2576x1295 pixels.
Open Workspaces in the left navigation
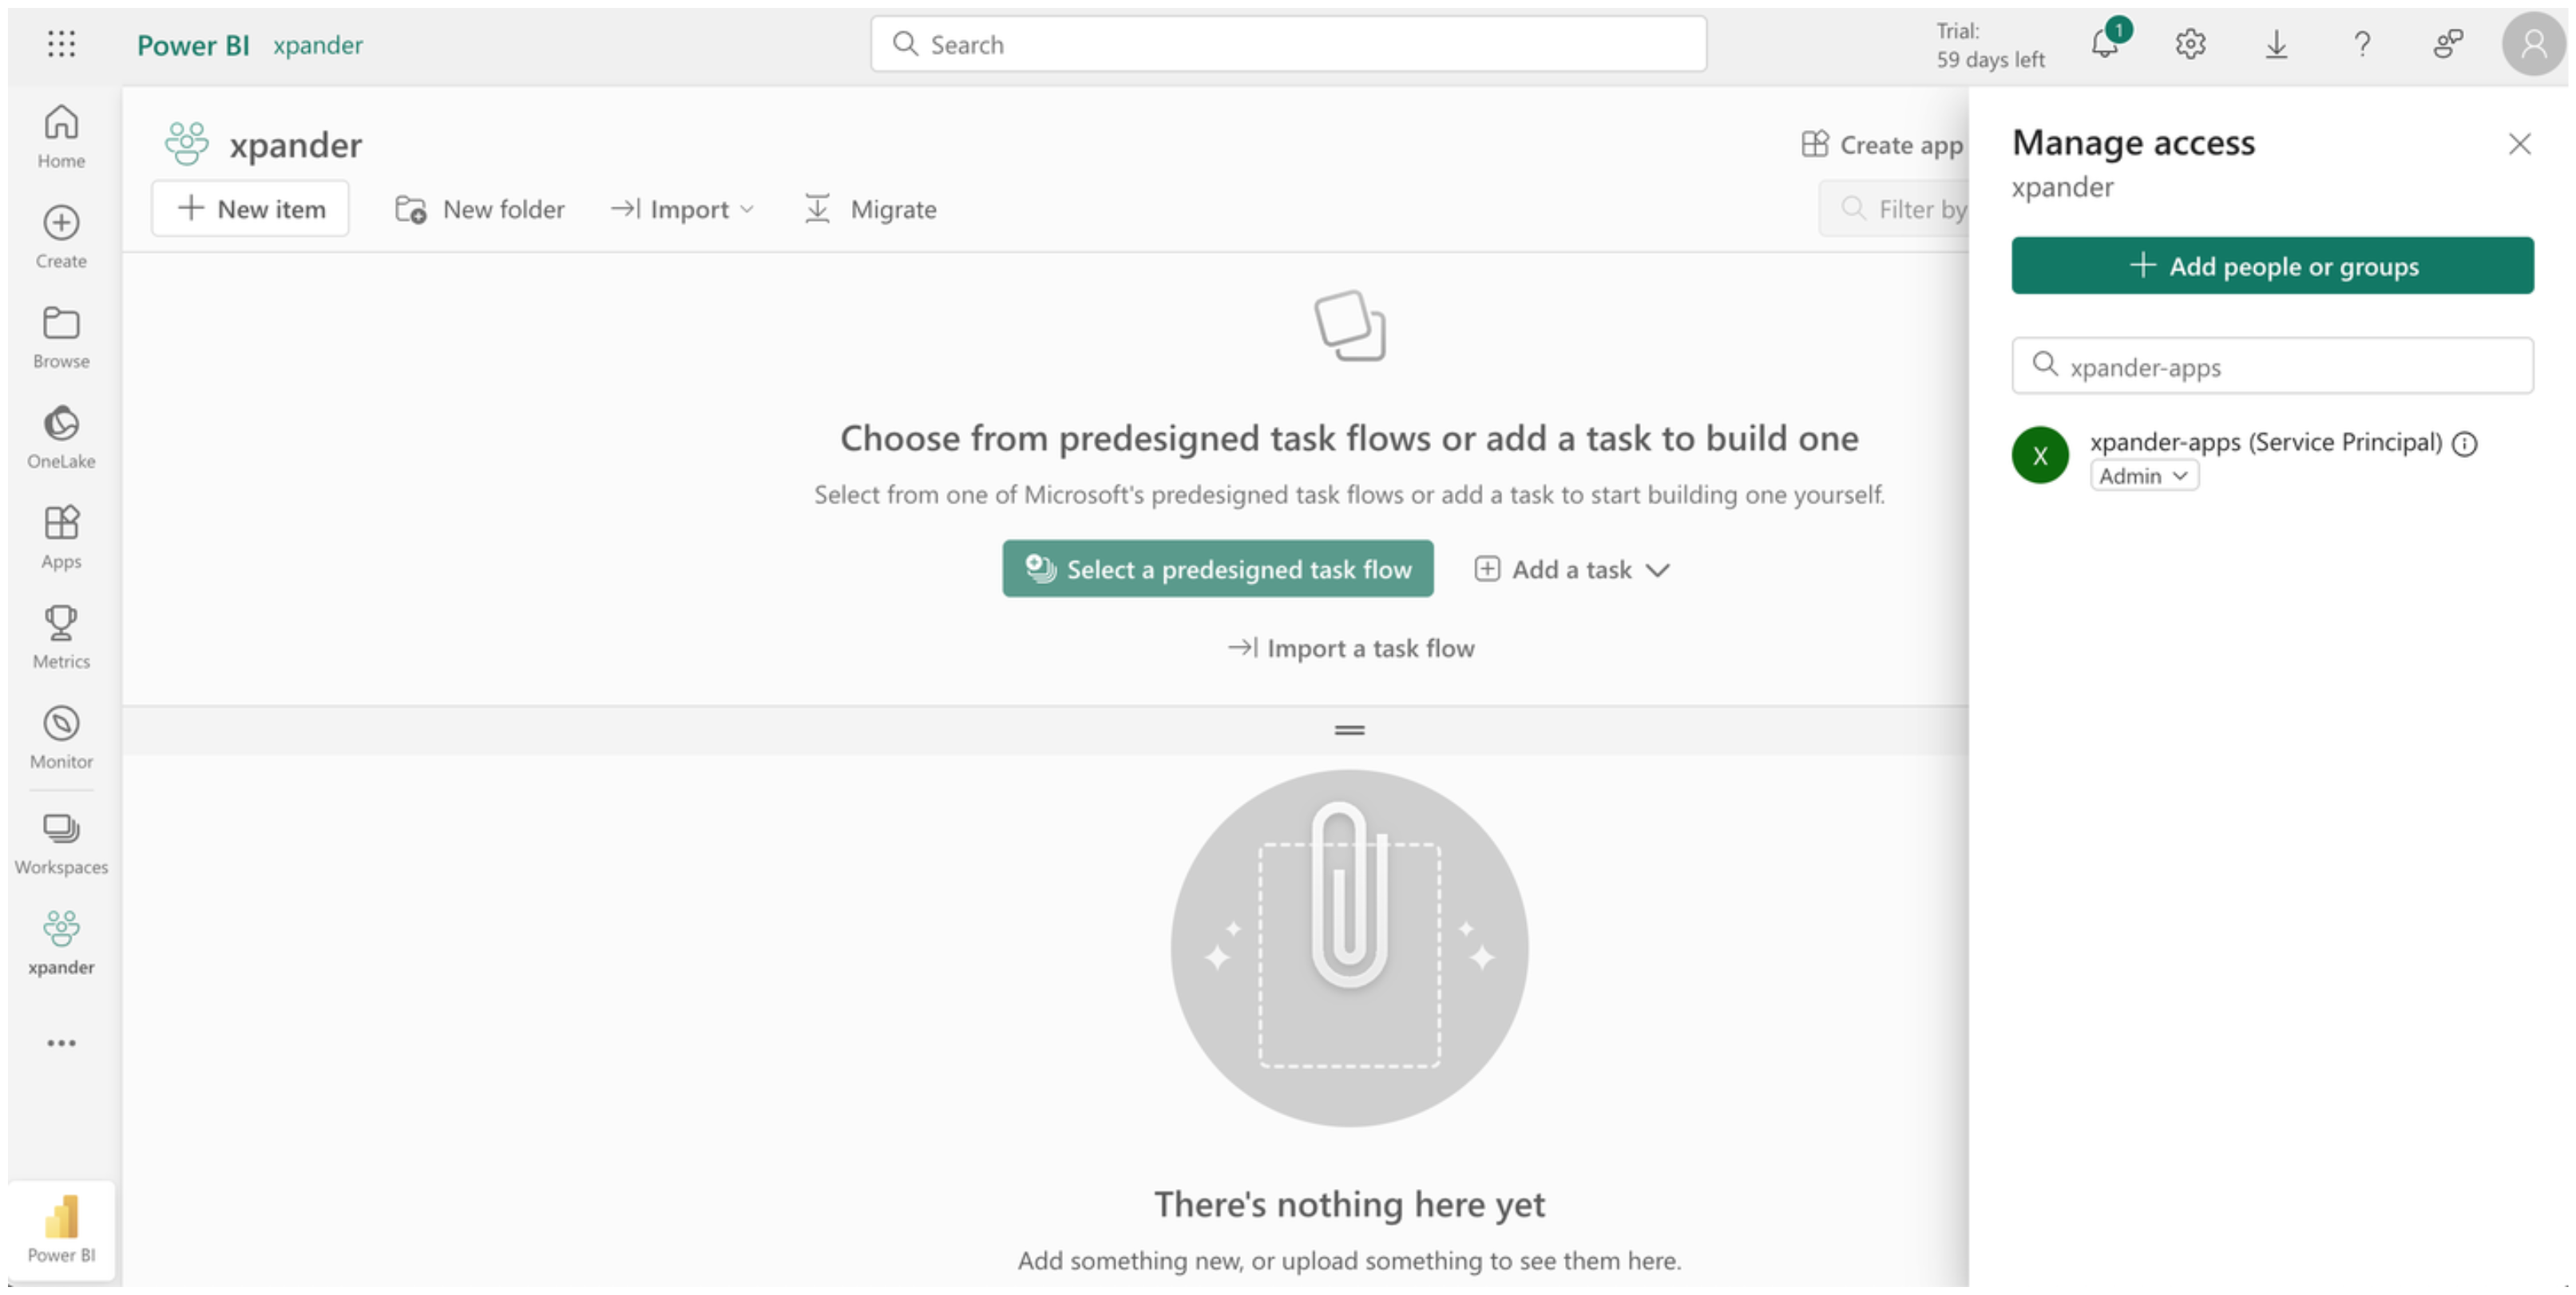pyautogui.click(x=61, y=843)
